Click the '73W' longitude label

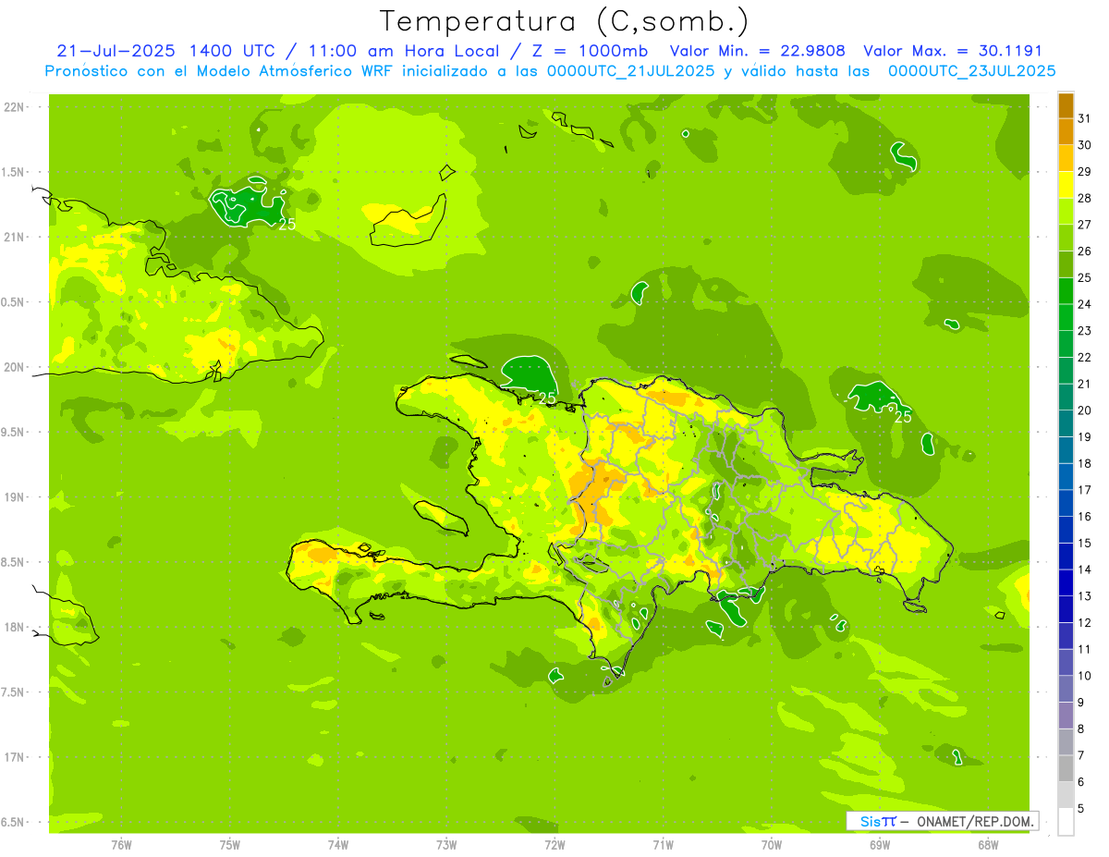(x=446, y=845)
